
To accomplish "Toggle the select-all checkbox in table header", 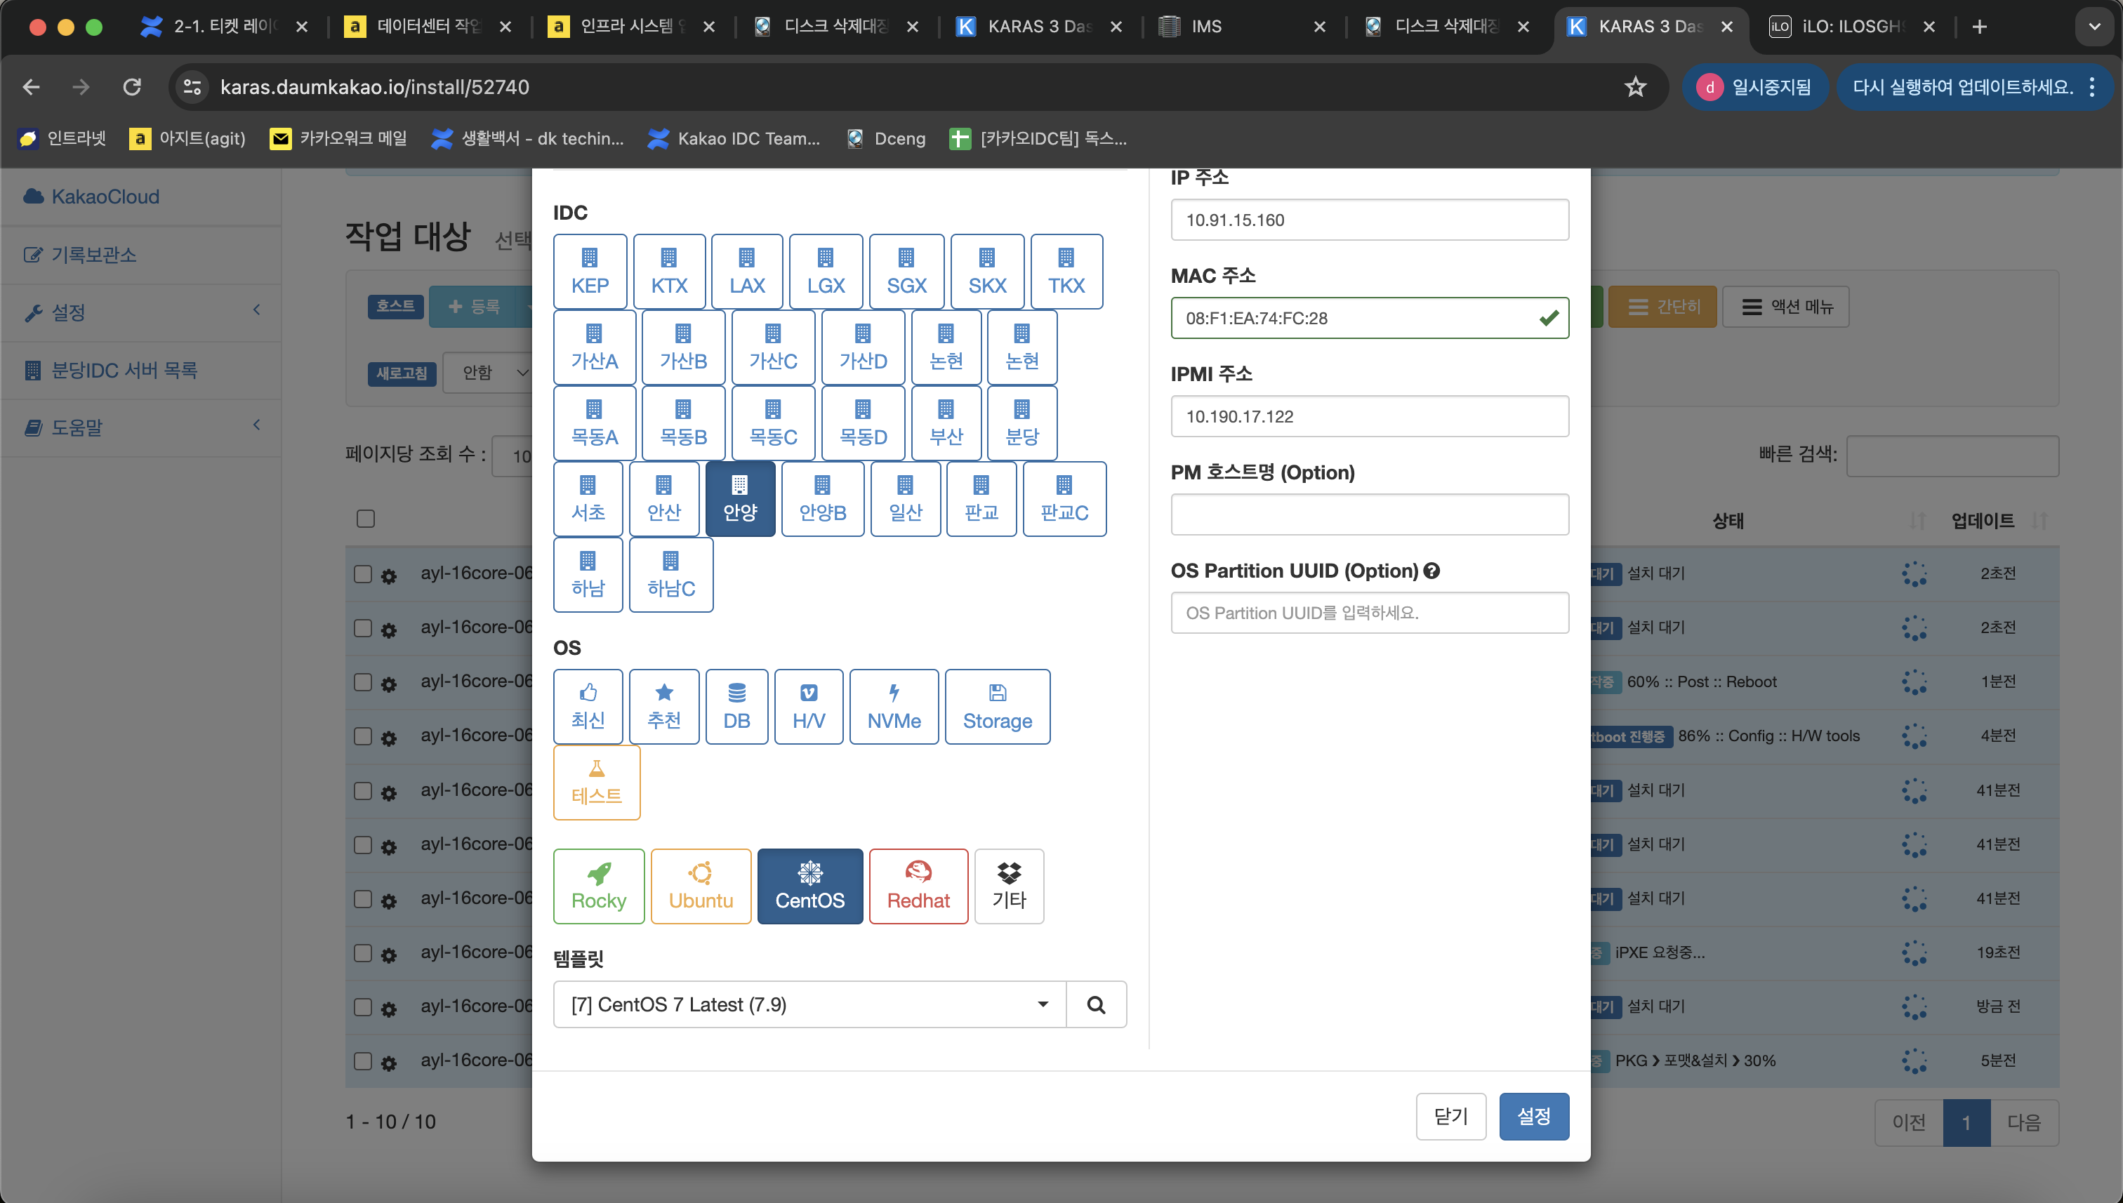I will click(365, 519).
